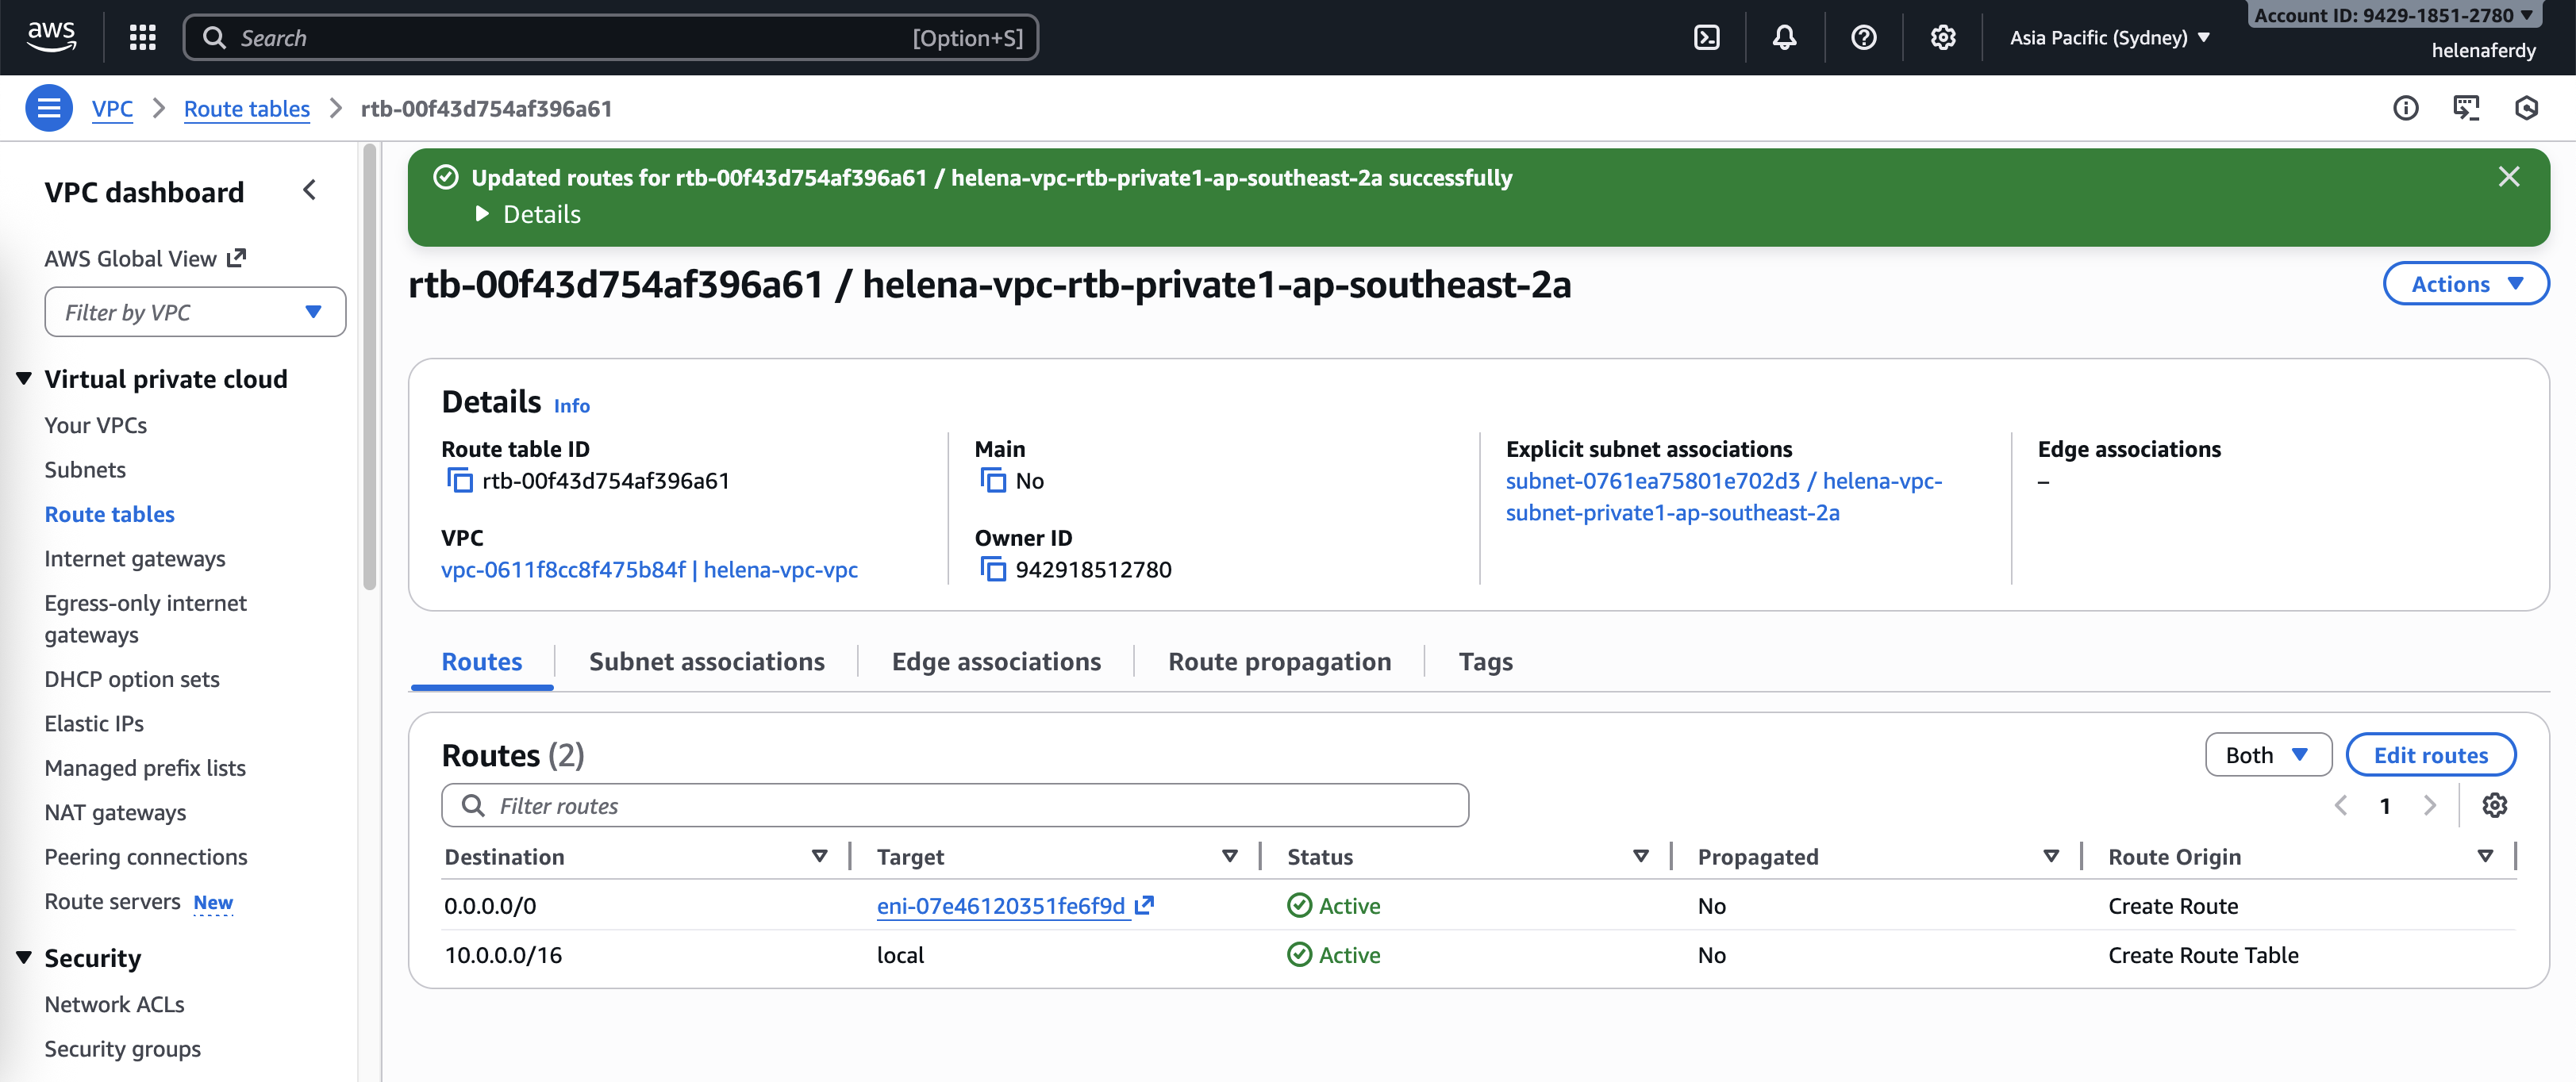Copy the Owner ID value
The height and width of the screenshot is (1082, 2576).
992,570
